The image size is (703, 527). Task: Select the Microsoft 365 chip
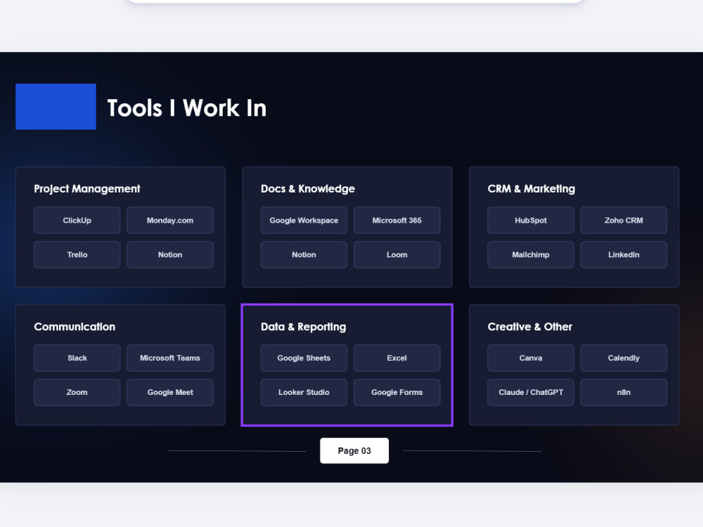click(396, 220)
